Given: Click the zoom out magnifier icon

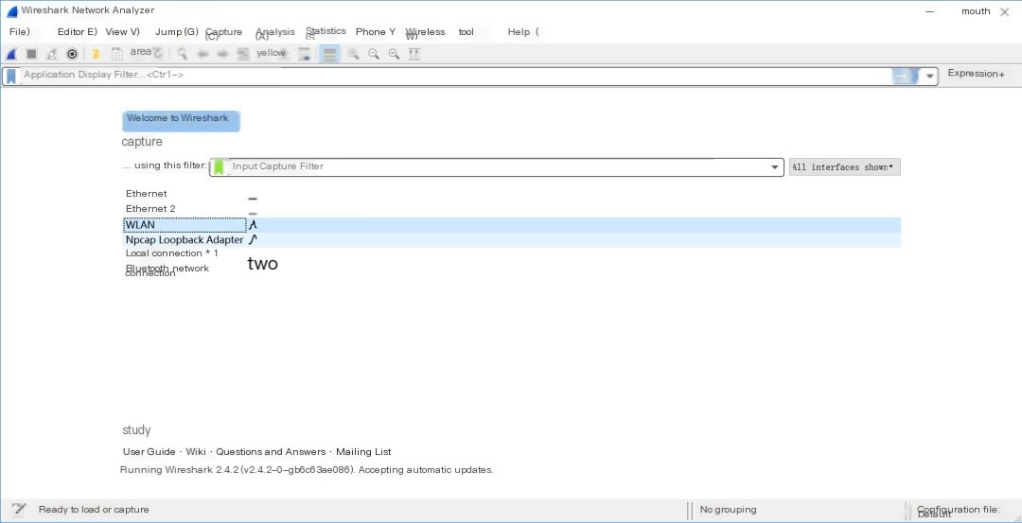Looking at the screenshot, I should pos(374,54).
